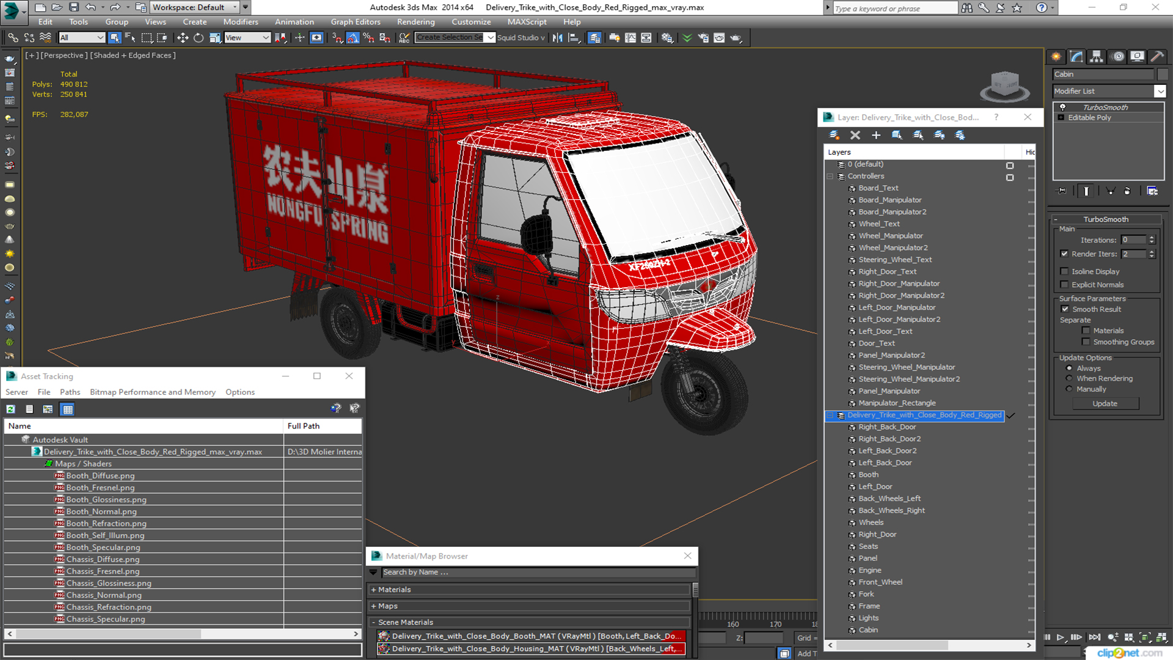This screenshot has width=1173, height=660.
Task: Enable Separate by Materials checkbox
Action: tap(1086, 331)
